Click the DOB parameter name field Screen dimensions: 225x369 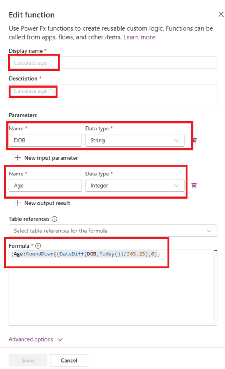click(x=45, y=141)
